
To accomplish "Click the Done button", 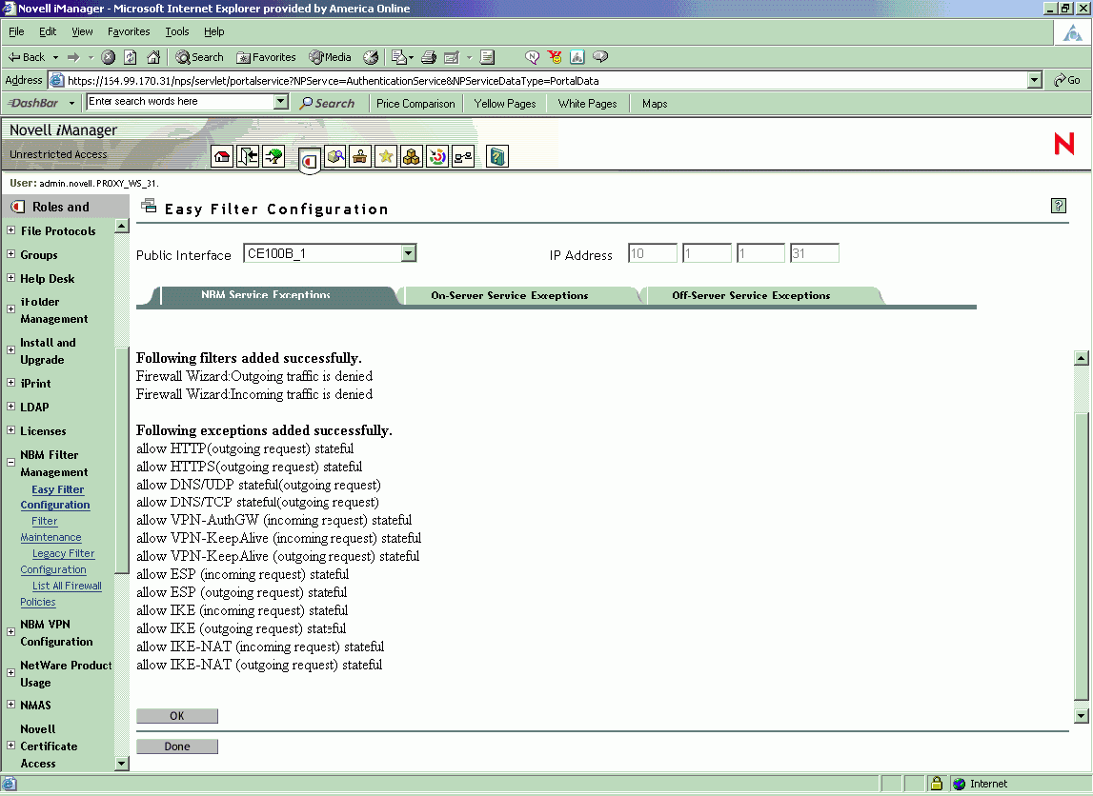I will (177, 746).
